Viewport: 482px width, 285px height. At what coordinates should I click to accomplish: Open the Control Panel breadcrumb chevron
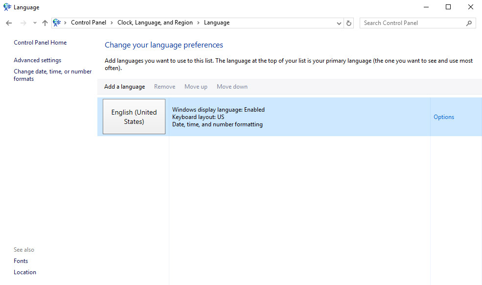pos(112,23)
